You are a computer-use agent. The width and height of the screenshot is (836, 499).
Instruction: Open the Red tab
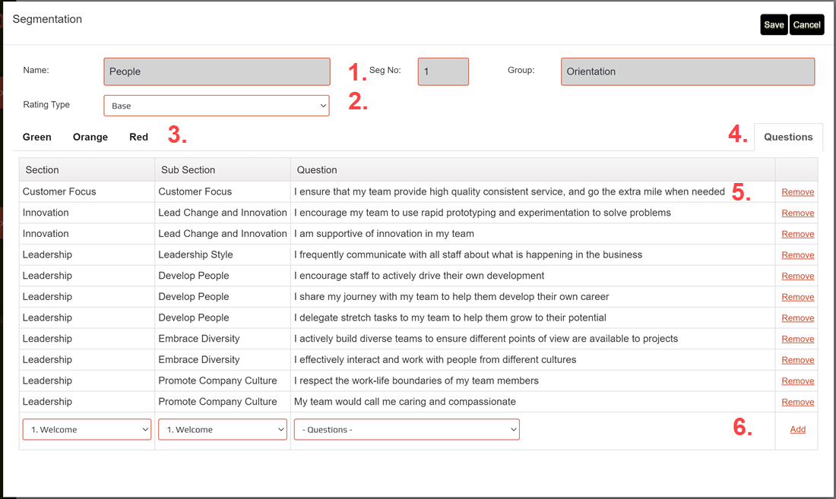pyautogui.click(x=138, y=137)
